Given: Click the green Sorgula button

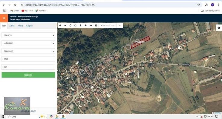Looking at the screenshot, I should pos(28,75).
